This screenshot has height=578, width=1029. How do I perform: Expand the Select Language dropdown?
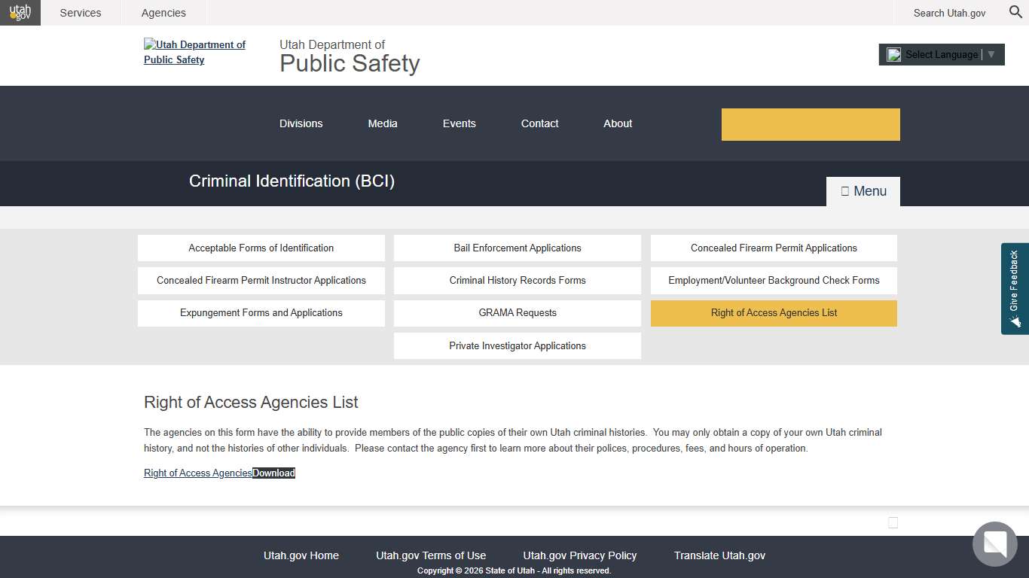coord(941,54)
